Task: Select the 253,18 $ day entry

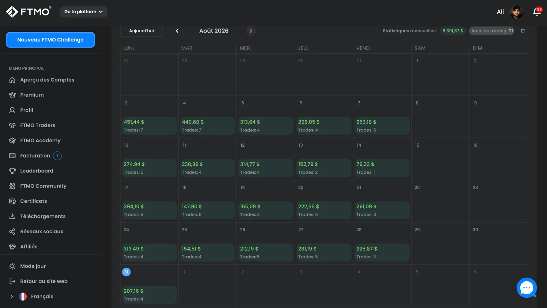Action: pyautogui.click(x=382, y=126)
